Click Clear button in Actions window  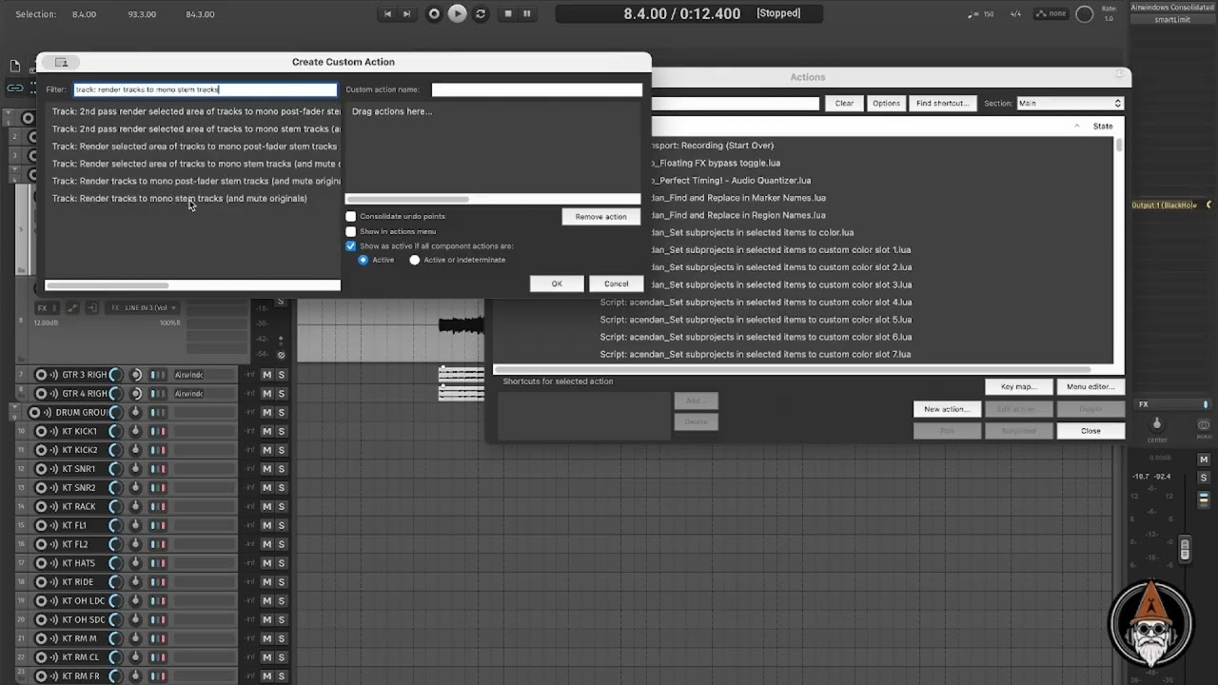(x=844, y=103)
